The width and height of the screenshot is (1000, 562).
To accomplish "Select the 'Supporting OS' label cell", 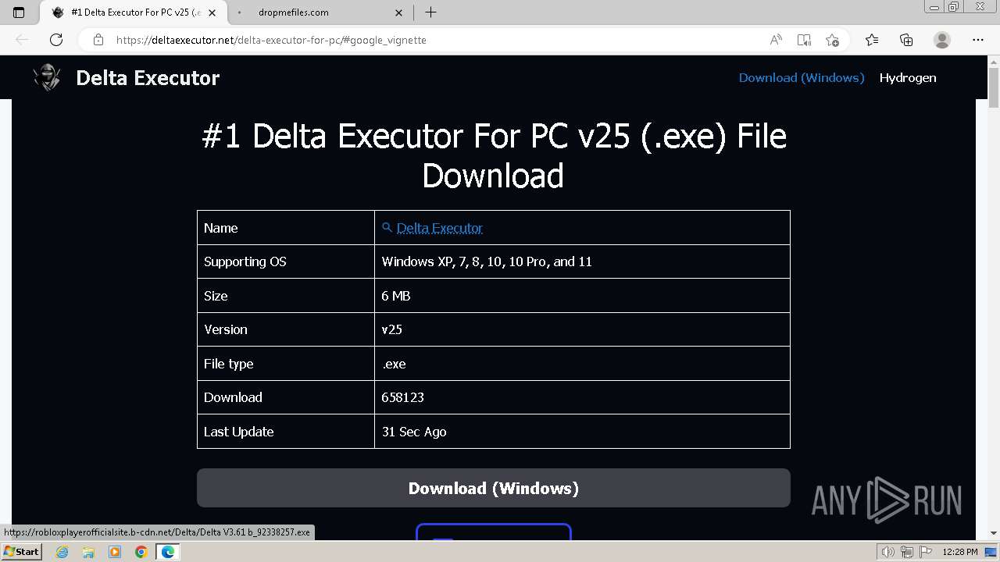I will (x=286, y=261).
